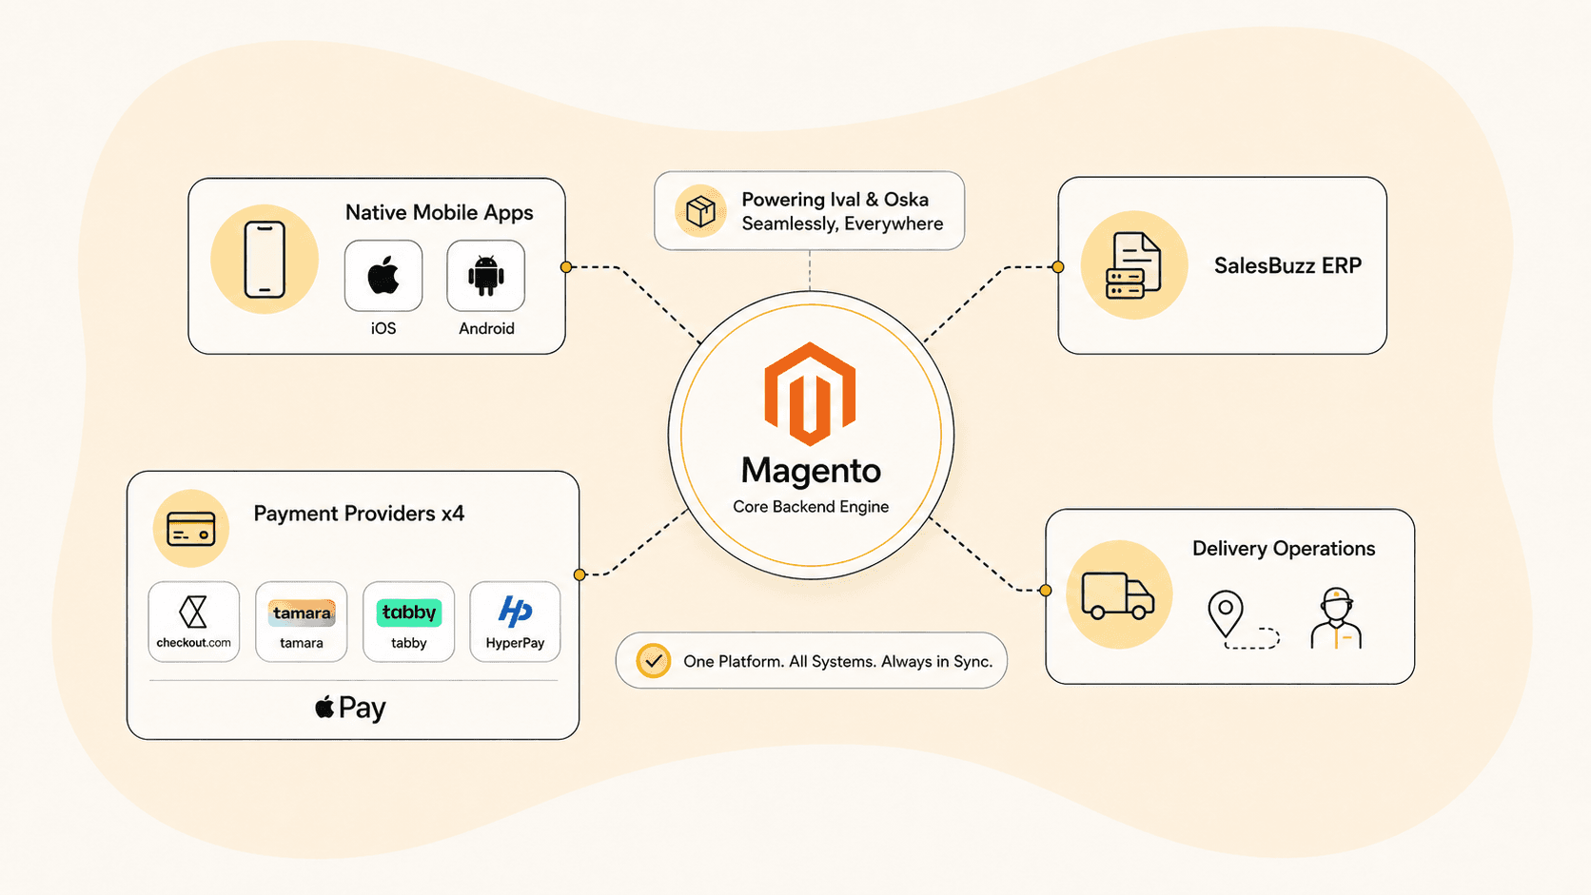The image size is (1591, 895).
Task: Click the Delivery Operations heading
Action: [x=1284, y=549]
